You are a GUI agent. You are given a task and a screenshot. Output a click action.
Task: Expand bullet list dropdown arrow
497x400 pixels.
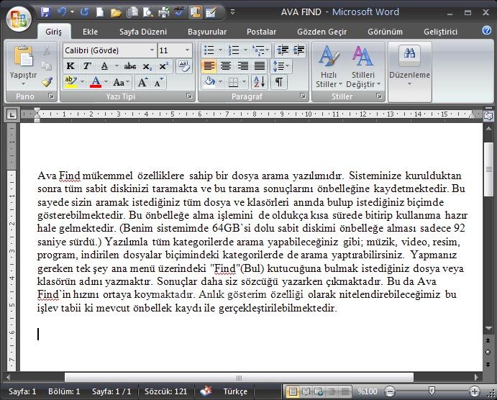pyautogui.click(x=220, y=50)
